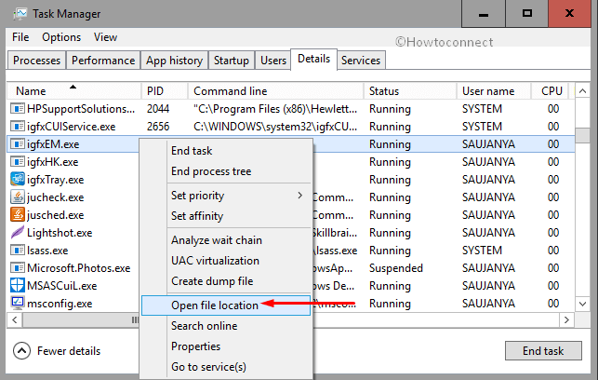Image resolution: width=598 pixels, height=380 pixels.
Task: Click the jucheck.exe Java icon
Action: 17,197
